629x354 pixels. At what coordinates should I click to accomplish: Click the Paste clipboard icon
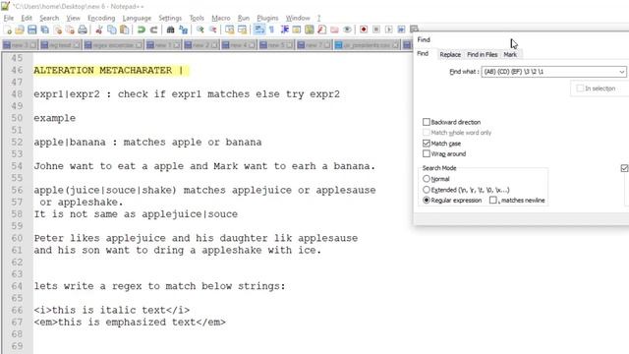tap(125, 29)
